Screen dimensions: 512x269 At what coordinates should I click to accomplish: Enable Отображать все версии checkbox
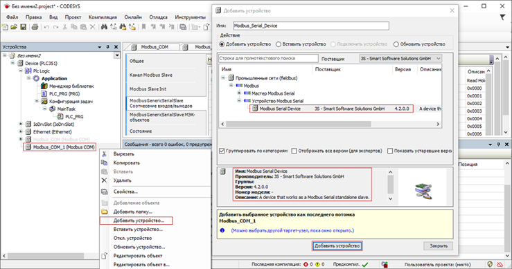click(294, 151)
